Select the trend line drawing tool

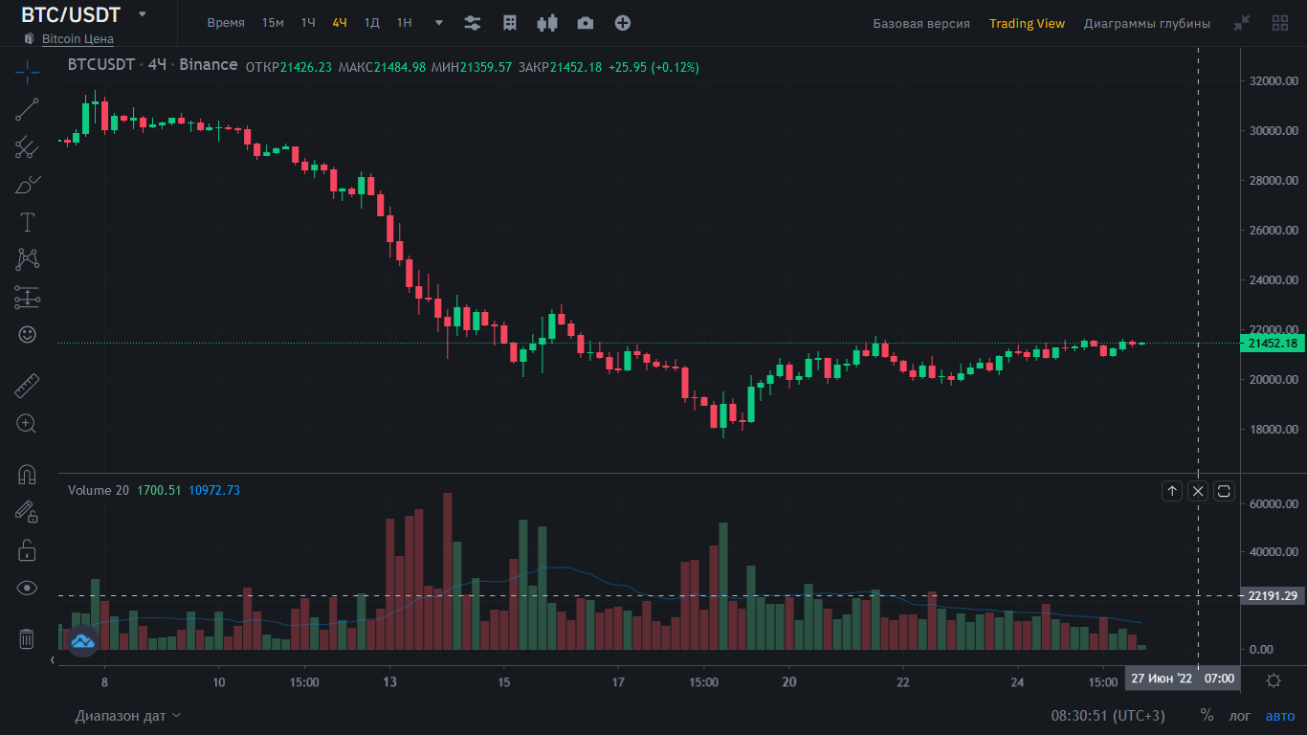(x=27, y=109)
